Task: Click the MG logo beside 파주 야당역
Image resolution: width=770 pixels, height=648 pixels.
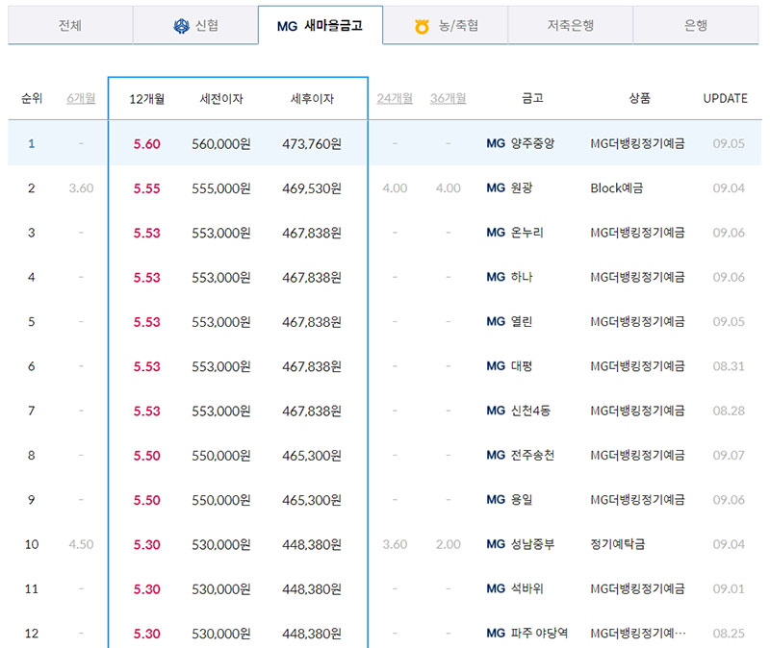Action: pyautogui.click(x=496, y=634)
